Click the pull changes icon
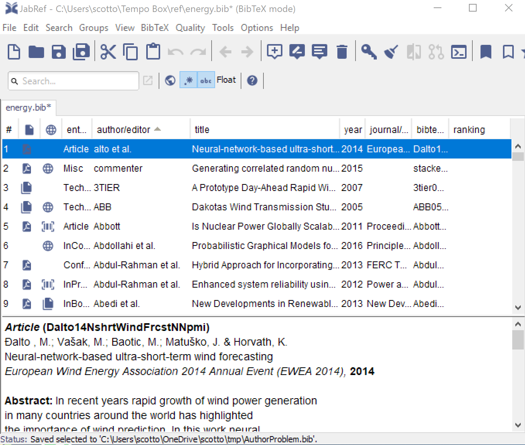This screenshot has height=445, width=525. [436, 52]
